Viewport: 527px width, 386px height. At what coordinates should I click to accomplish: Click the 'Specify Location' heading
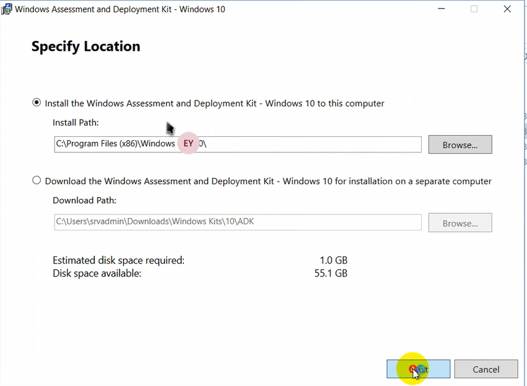85,46
